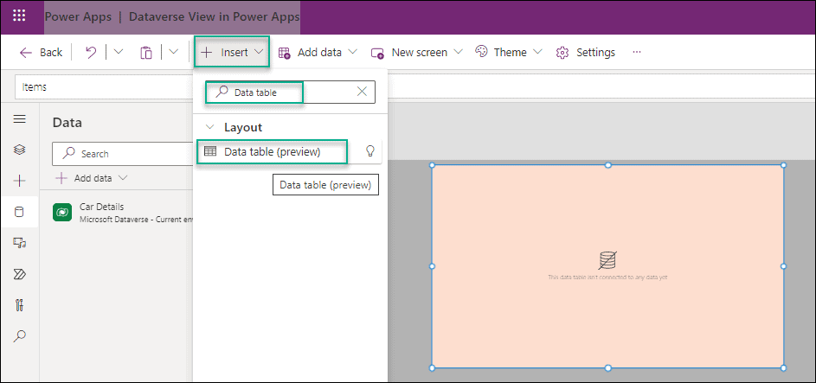The width and height of the screenshot is (816, 383).
Task: Toggle the hamburger navigation menu
Action: tap(20, 119)
